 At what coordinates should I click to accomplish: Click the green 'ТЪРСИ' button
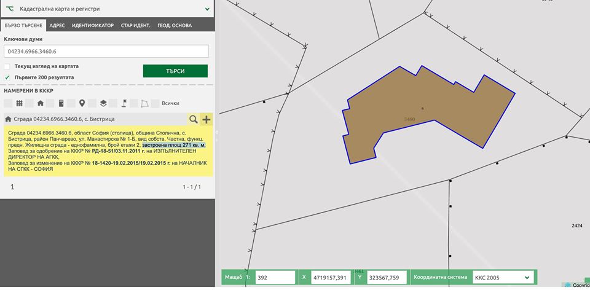pyautogui.click(x=175, y=71)
